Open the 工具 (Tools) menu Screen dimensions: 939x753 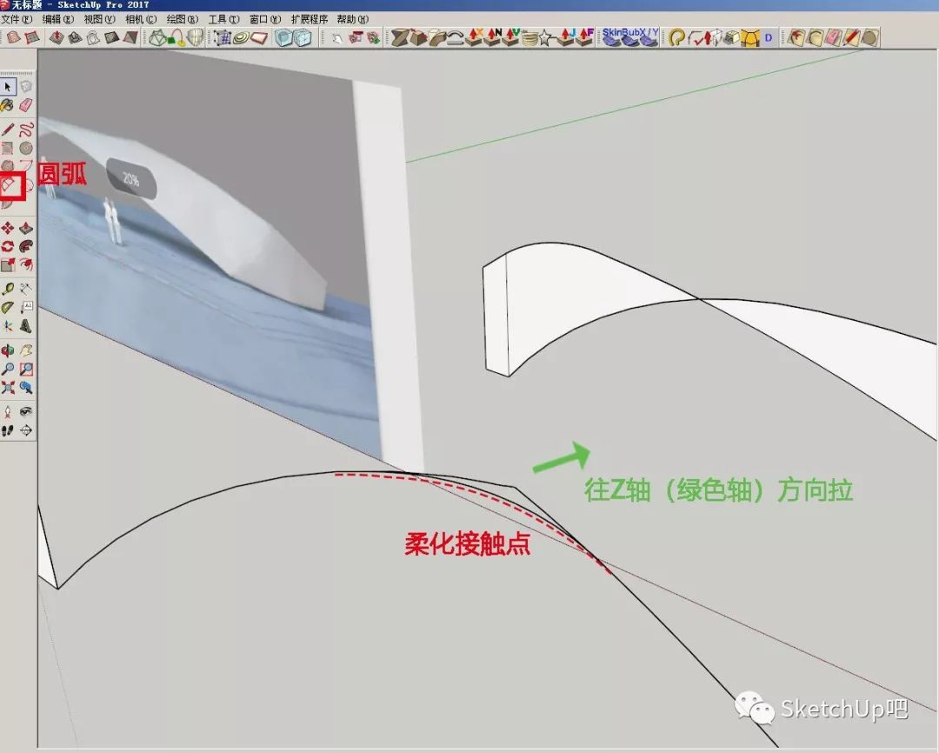pos(223,19)
